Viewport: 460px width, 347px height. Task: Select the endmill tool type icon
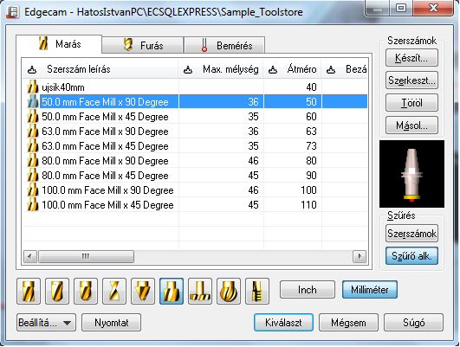pyautogui.click(x=29, y=291)
